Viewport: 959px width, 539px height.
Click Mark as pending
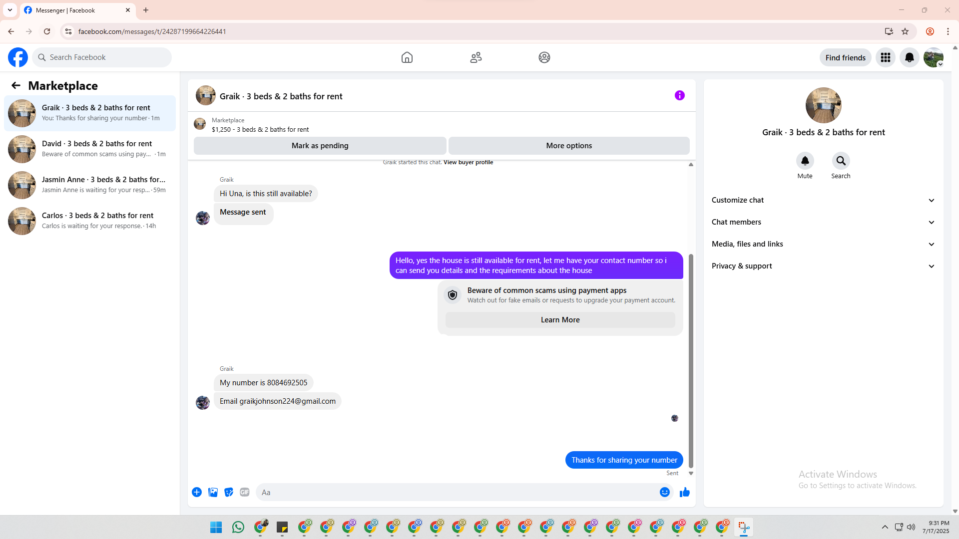(320, 146)
